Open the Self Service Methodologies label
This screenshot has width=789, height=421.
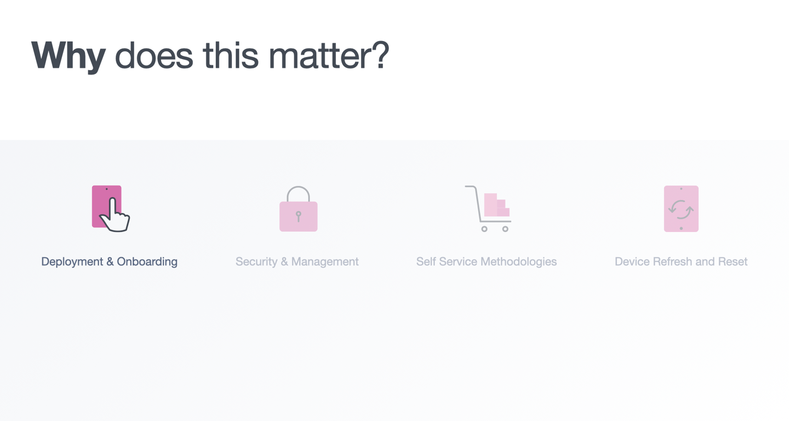tap(487, 262)
